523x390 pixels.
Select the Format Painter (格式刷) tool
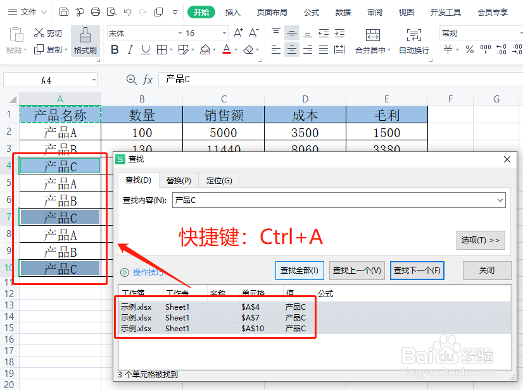(85, 41)
